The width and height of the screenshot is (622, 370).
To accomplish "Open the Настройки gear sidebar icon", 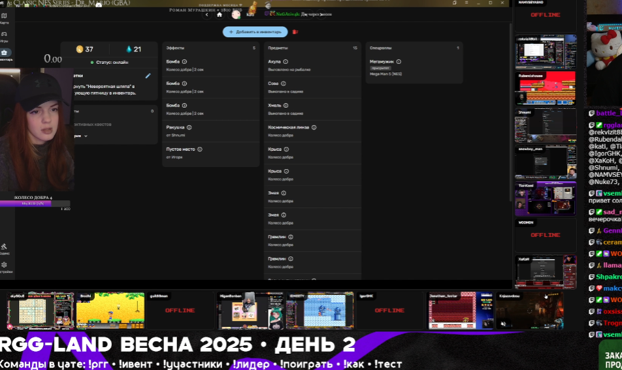I will click(x=4, y=265).
